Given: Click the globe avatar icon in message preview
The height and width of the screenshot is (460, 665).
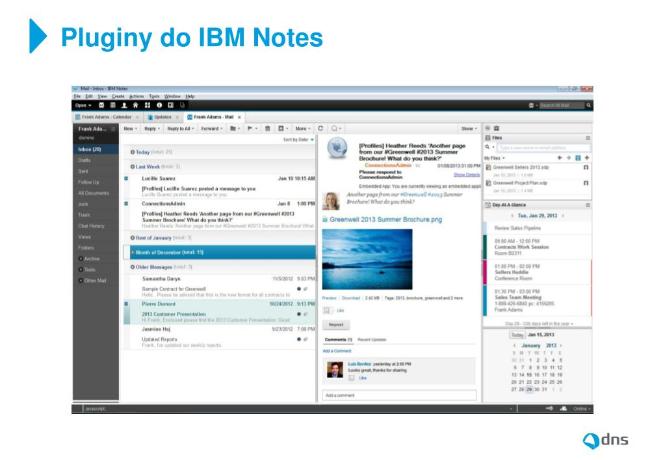Looking at the screenshot, I should (337, 149).
